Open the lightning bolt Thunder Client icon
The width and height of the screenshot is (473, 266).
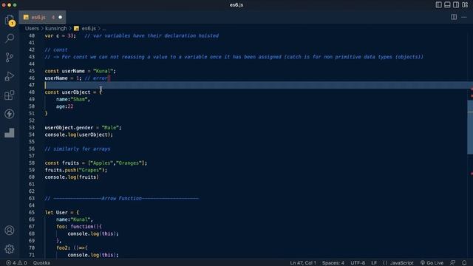10,114
